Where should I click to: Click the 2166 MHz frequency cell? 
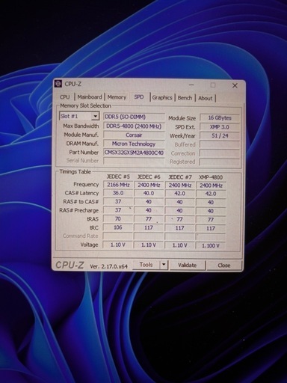[x=118, y=185]
